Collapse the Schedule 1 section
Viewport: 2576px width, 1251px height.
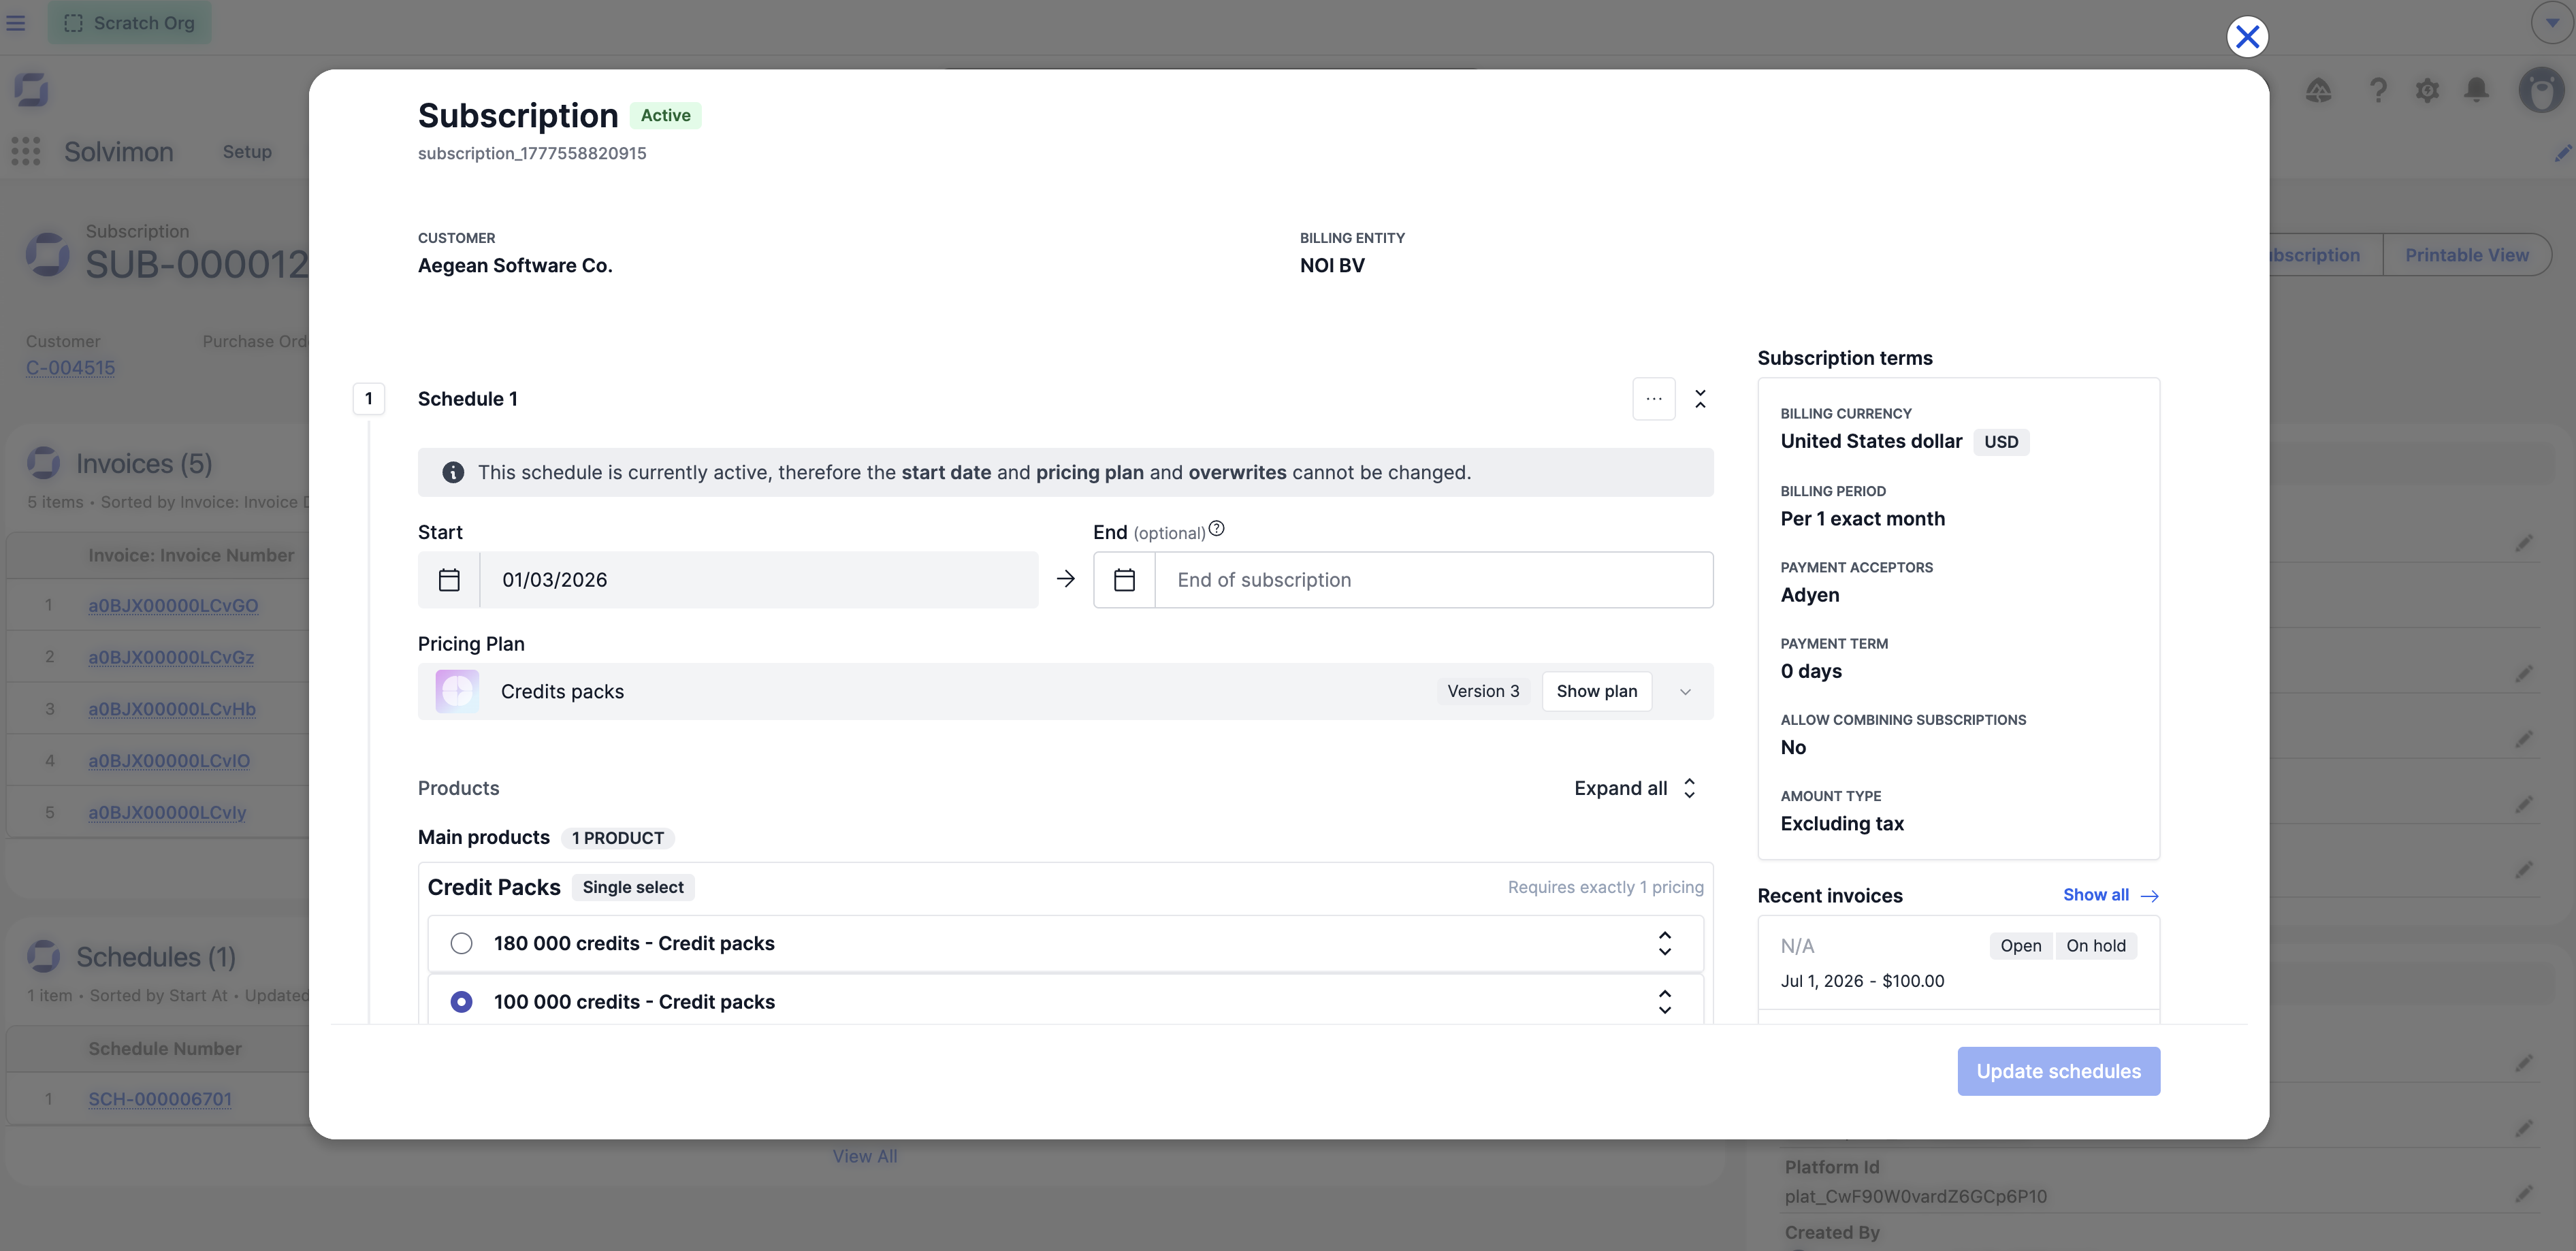pos(1700,399)
